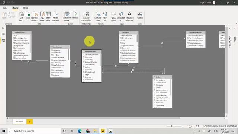This screenshot has height=134, width=238.
Task: Open Manage roles security dialog
Action: 98,16
